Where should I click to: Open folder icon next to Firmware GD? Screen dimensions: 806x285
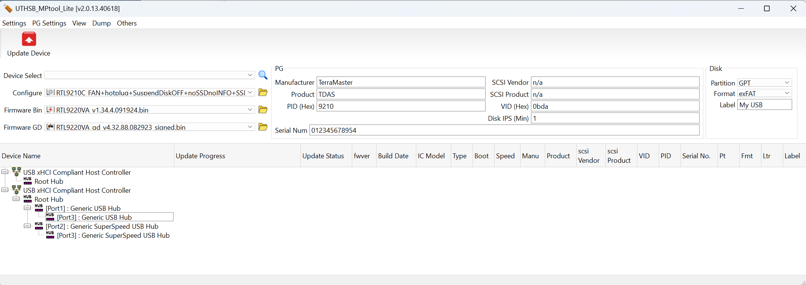coord(263,127)
